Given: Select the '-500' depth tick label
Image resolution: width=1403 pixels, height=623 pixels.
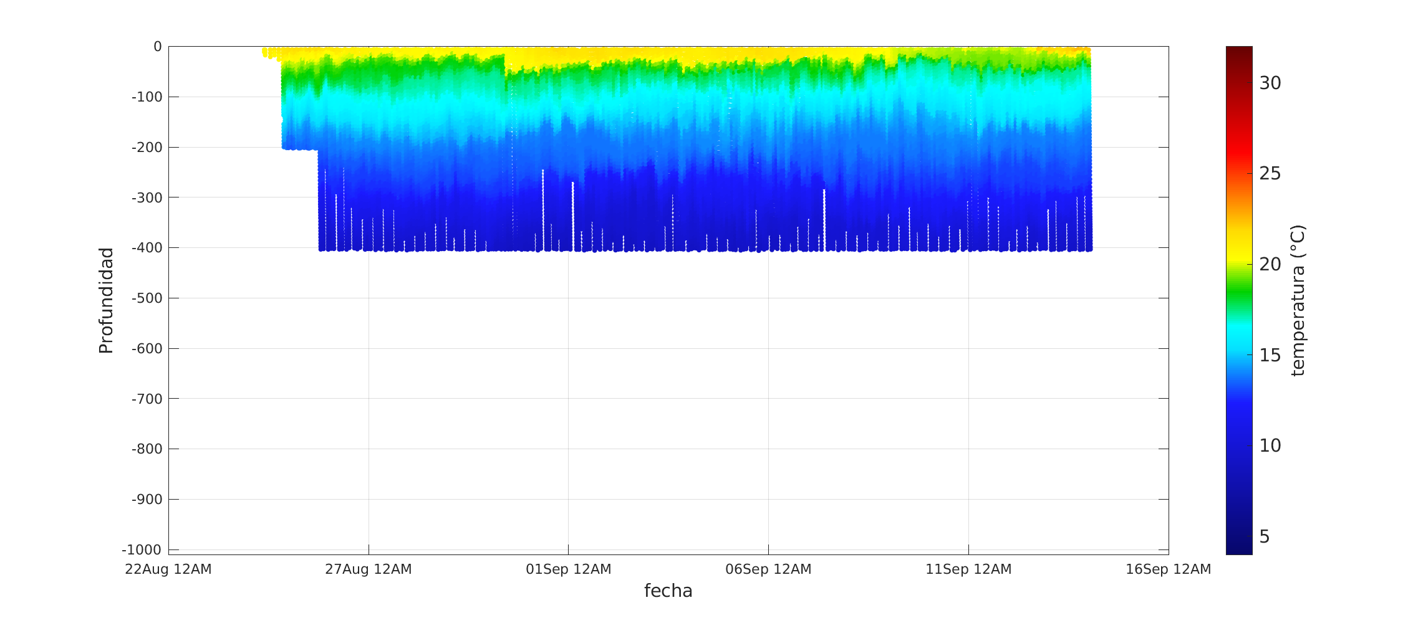Looking at the screenshot, I should (147, 298).
